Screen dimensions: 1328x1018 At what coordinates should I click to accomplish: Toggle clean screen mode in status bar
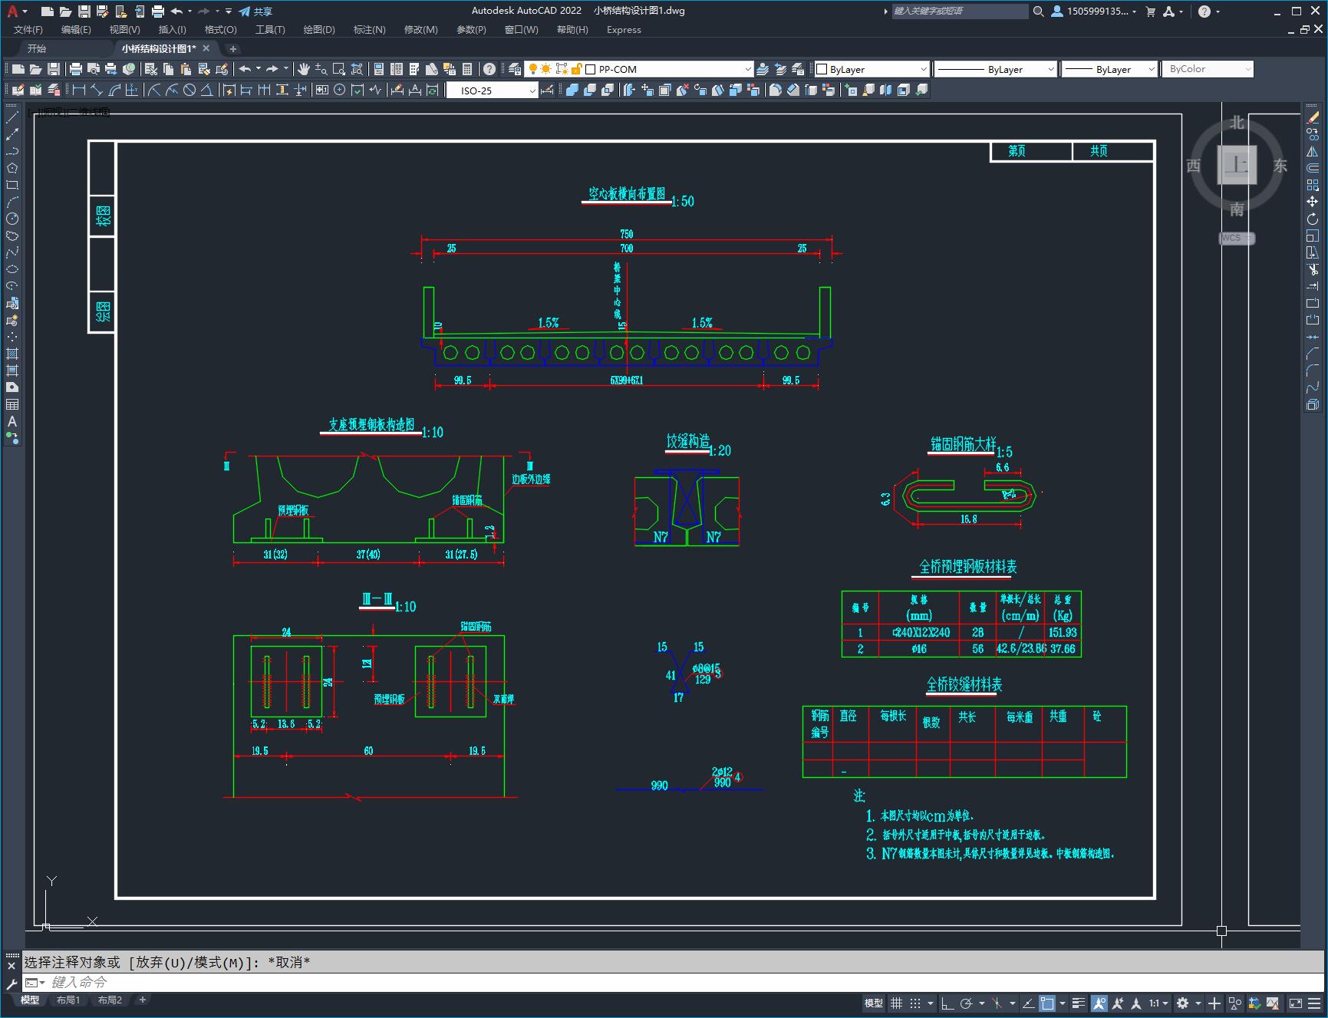tap(1296, 1003)
